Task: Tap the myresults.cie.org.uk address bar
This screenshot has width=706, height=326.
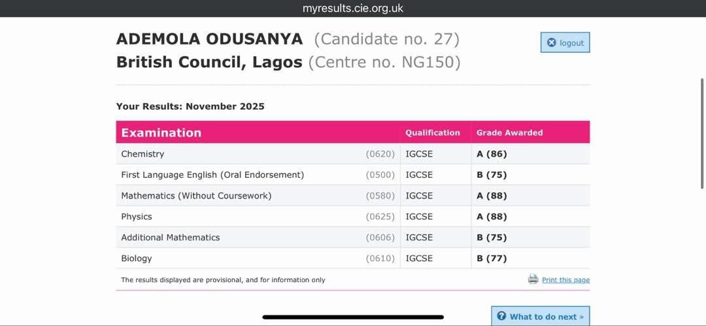Action: point(353,8)
